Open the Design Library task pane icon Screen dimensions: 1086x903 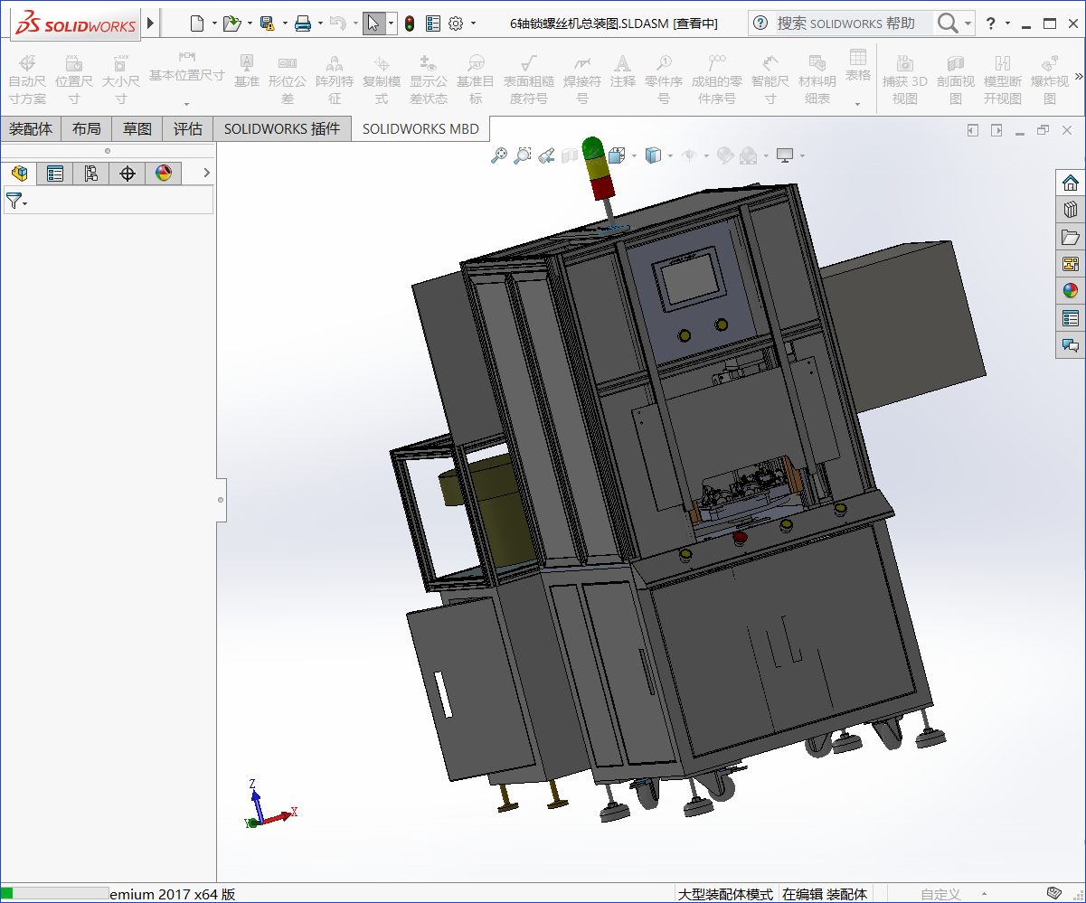pyautogui.click(x=1071, y=210)
